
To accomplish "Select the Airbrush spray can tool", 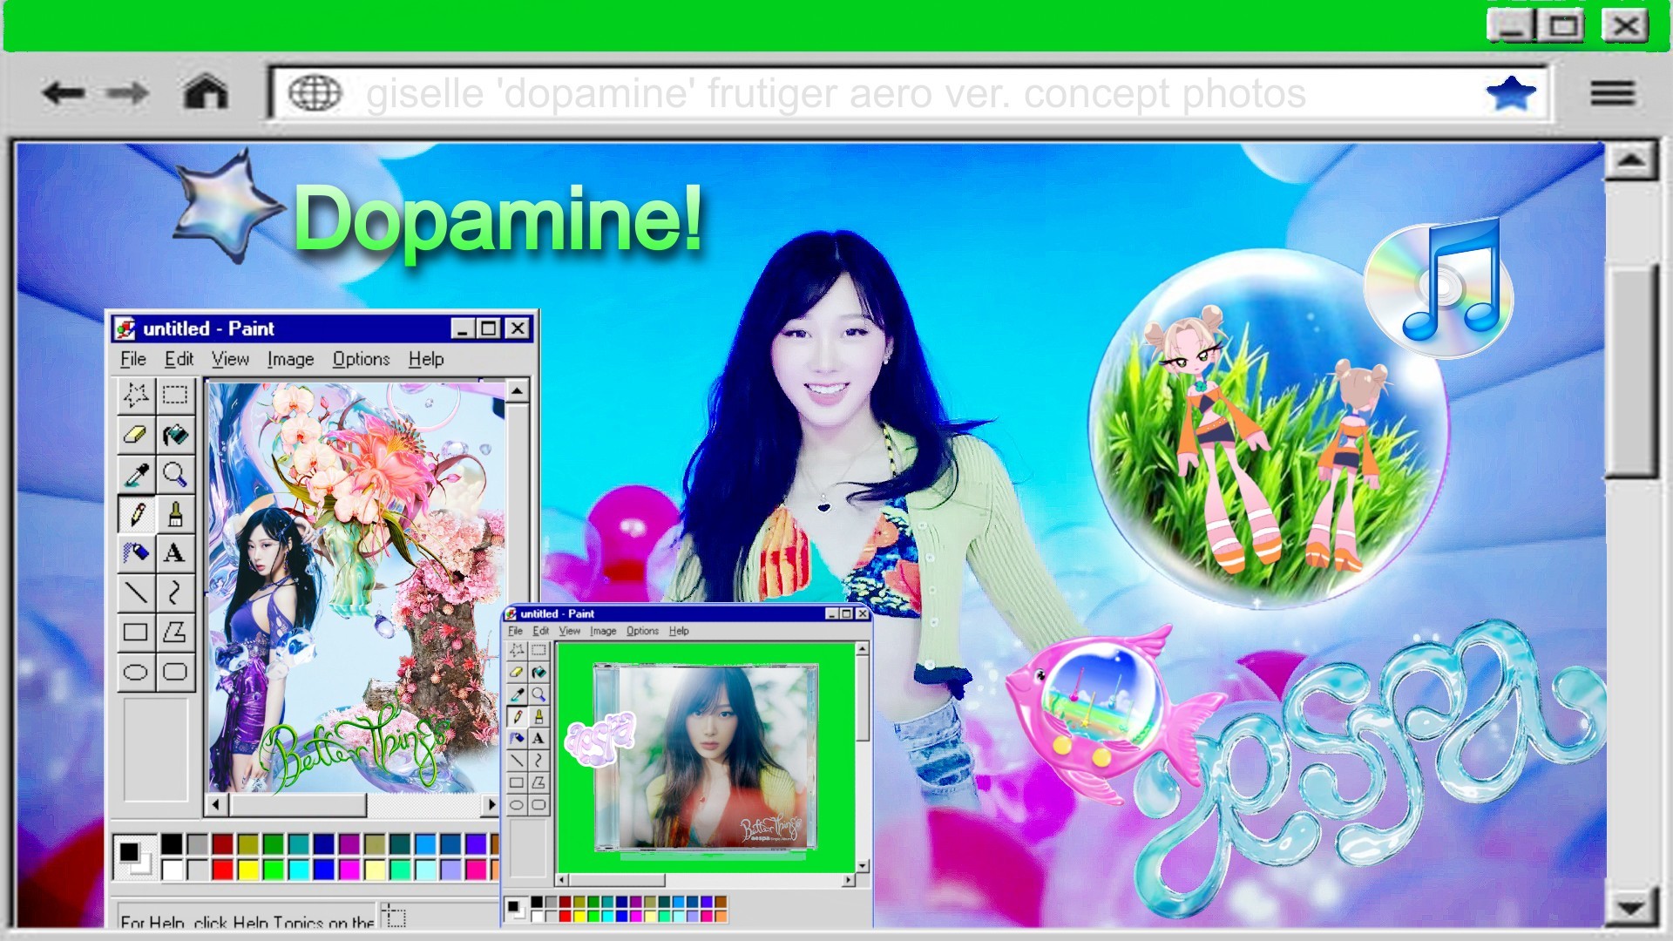I will tap(135, 553).
